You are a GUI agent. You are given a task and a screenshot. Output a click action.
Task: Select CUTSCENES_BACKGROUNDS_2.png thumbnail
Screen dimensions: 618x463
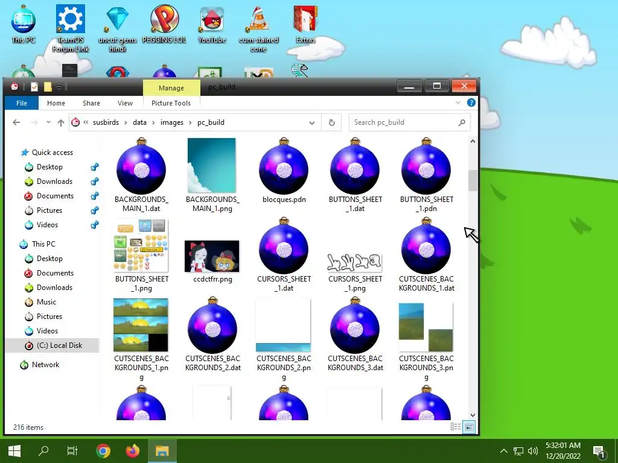point(284,325)
